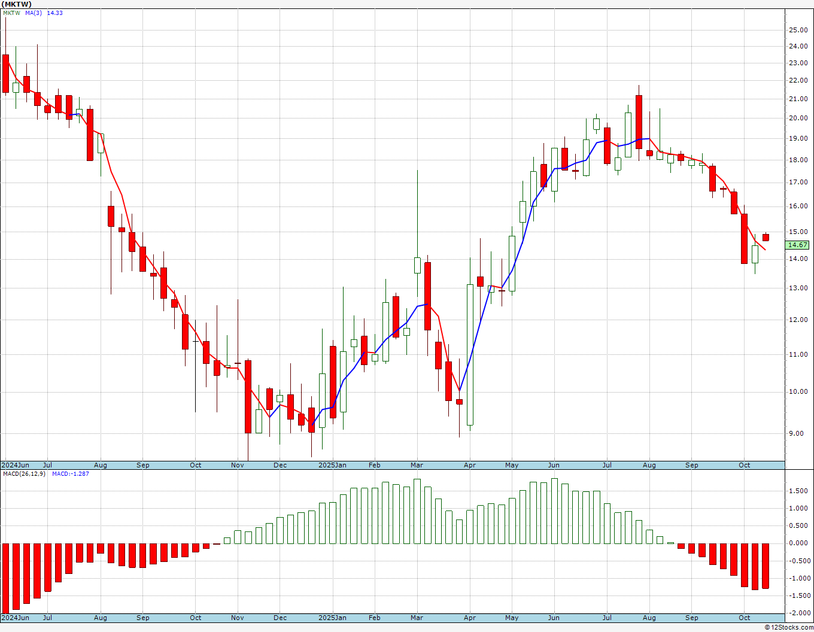This screenshot has height=632, width=814.
Task: Select the 12.00 price axis label
Action: (x=798, y=320)
